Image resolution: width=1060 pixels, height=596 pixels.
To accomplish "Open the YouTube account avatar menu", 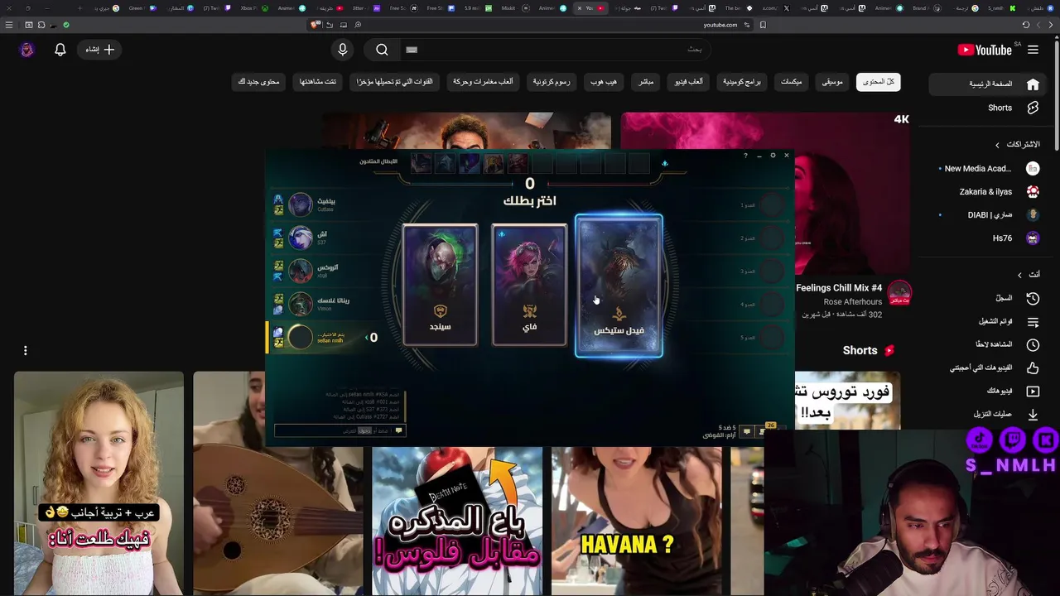I will pyautogui.click(x=26, y=50).
